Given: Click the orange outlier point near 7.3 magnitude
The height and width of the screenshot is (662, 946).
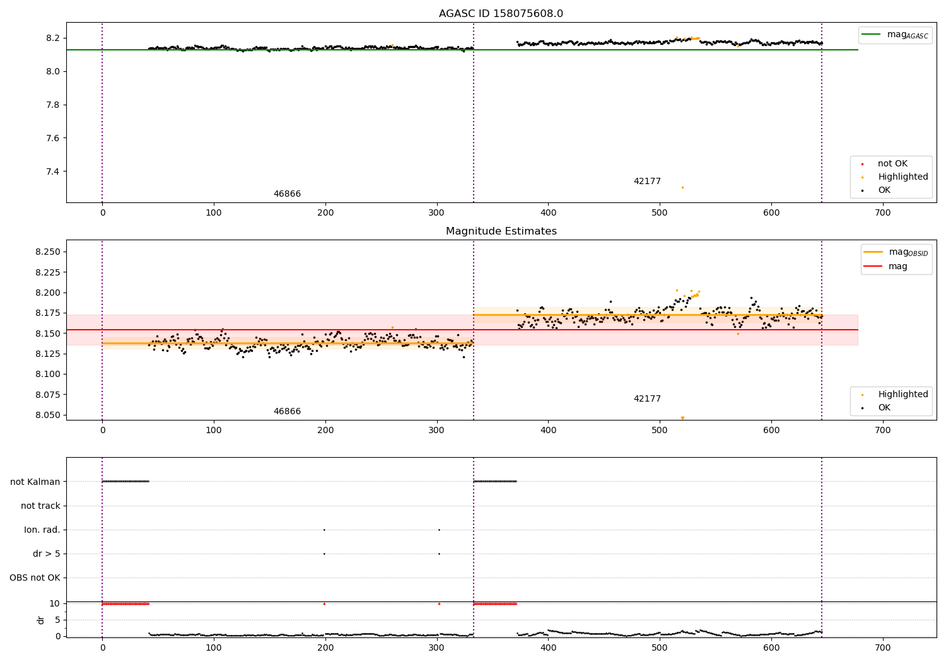Looking at the screenshot, I should click(x=682, y=187).
